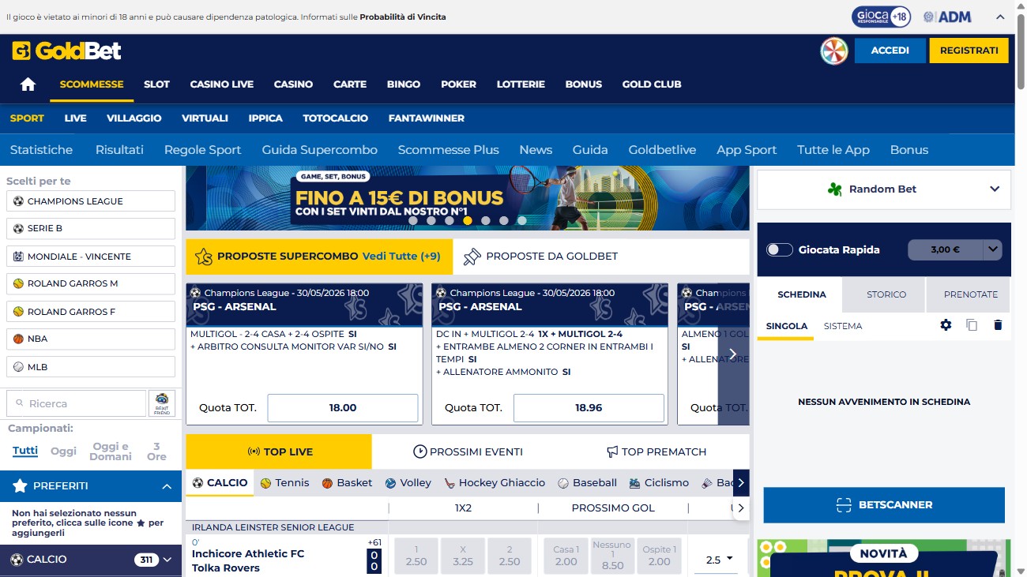This screenshot has height=577, width=1027.
Task: Click the copy schedina icon
Action: [972, 325]
